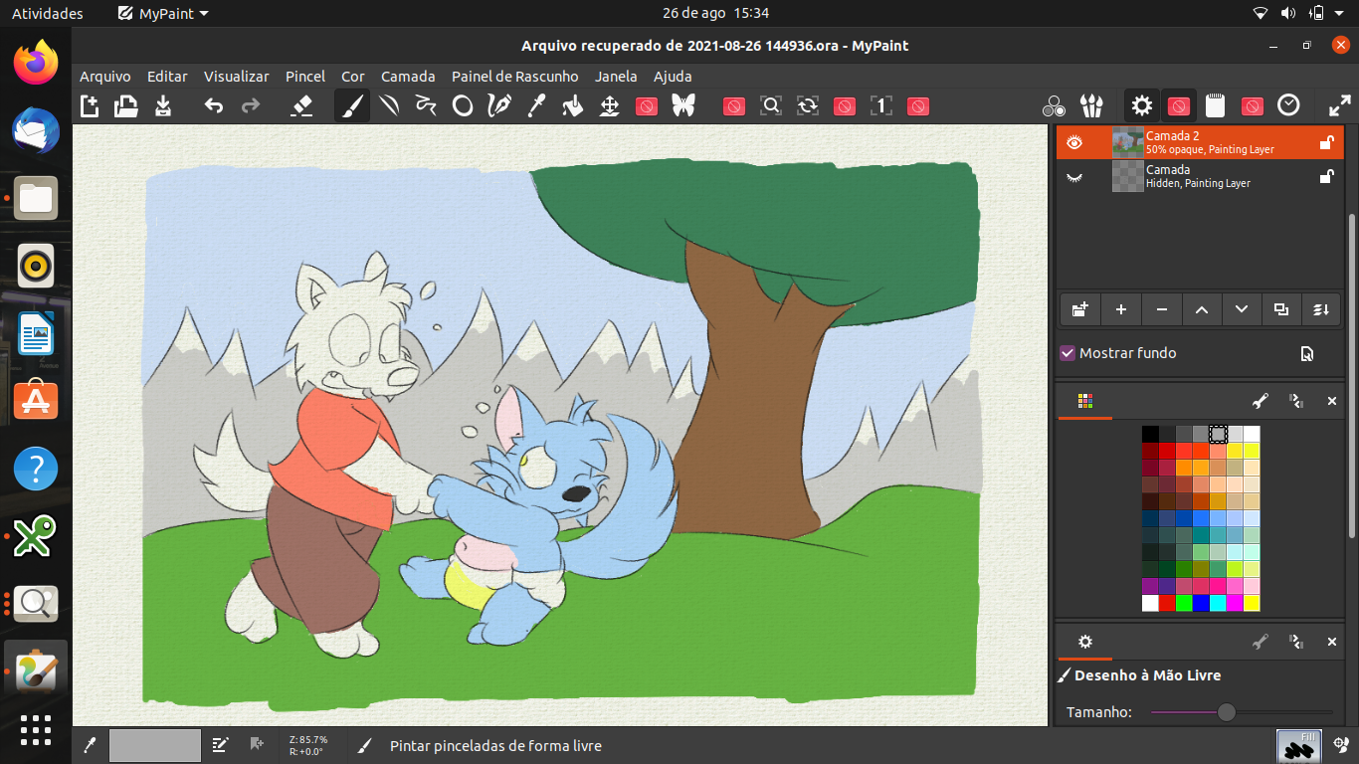
Task: Uncheck the Mostrar fundo checkbox
Action: click(1068, 353)
